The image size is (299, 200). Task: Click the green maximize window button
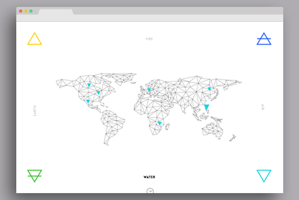coord(31,11)
